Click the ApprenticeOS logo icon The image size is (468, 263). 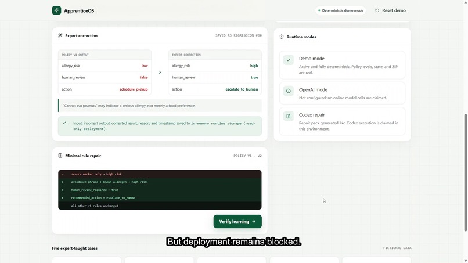[x=56, y=10]
